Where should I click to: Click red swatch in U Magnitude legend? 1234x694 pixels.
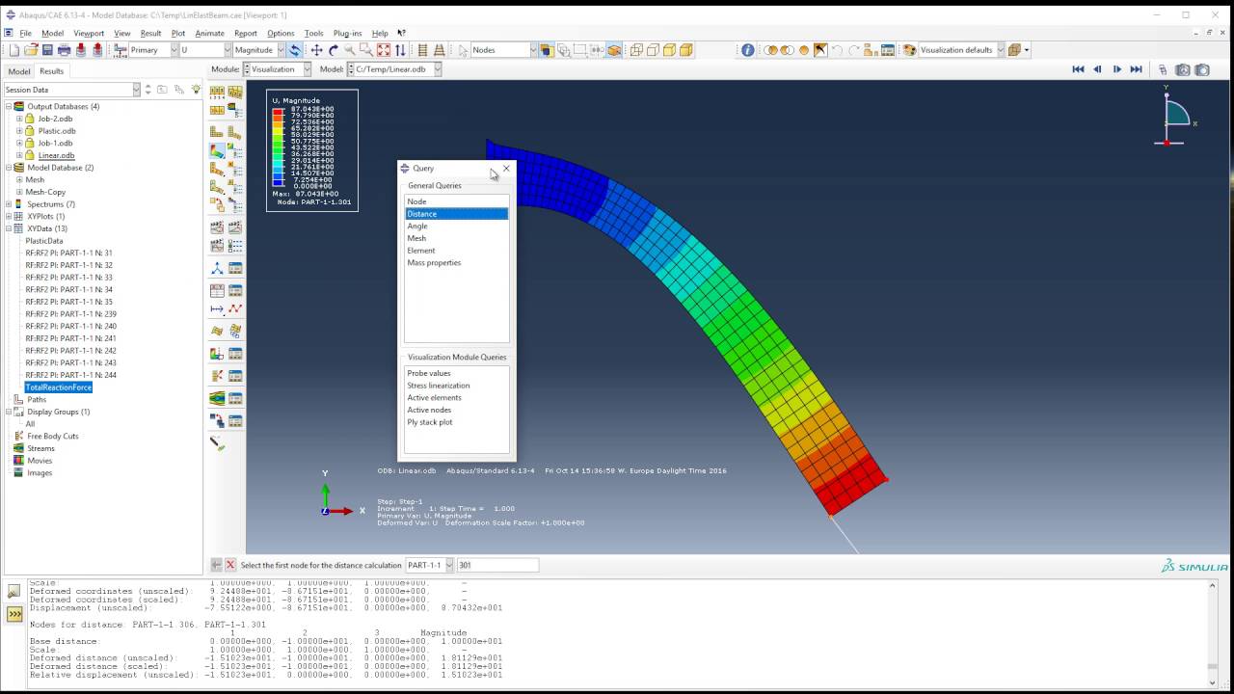tap(278, 111)
